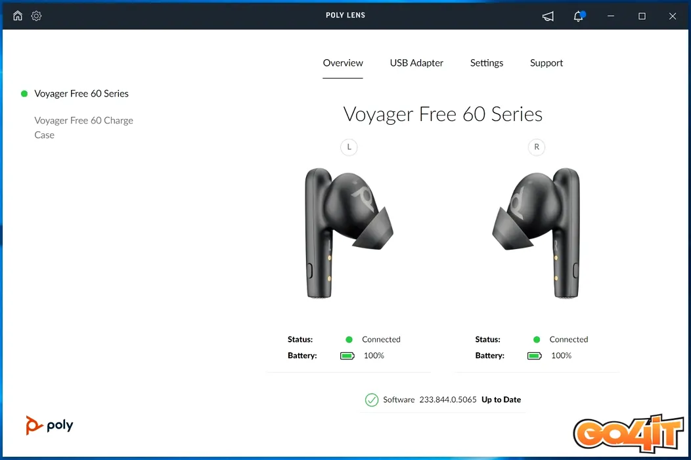Viewport: 691px width, 460px height.
Task: Close the Poly Lens window
Action: pyautogui.click(x=673, y=16)
